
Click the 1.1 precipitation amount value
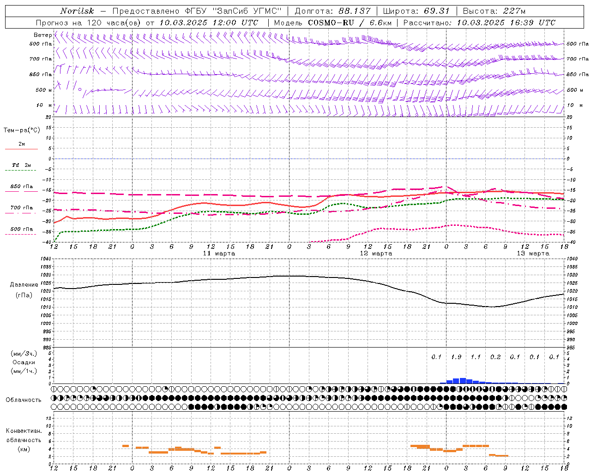[x=476, y=357]
